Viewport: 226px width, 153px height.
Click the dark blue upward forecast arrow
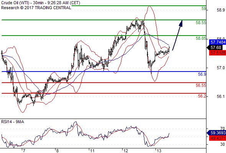177,35
